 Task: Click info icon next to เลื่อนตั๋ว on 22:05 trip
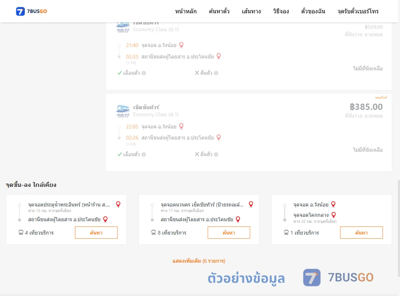coord(144,155)
